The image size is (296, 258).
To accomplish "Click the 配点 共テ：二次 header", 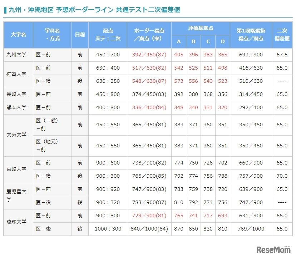I will click(x=108, y=35).
